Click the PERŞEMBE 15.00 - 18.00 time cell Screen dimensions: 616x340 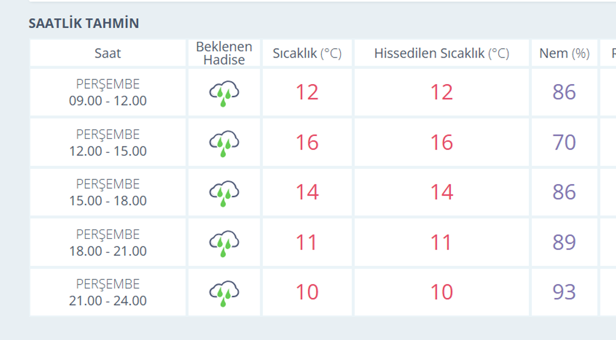[x=108, y=193]
